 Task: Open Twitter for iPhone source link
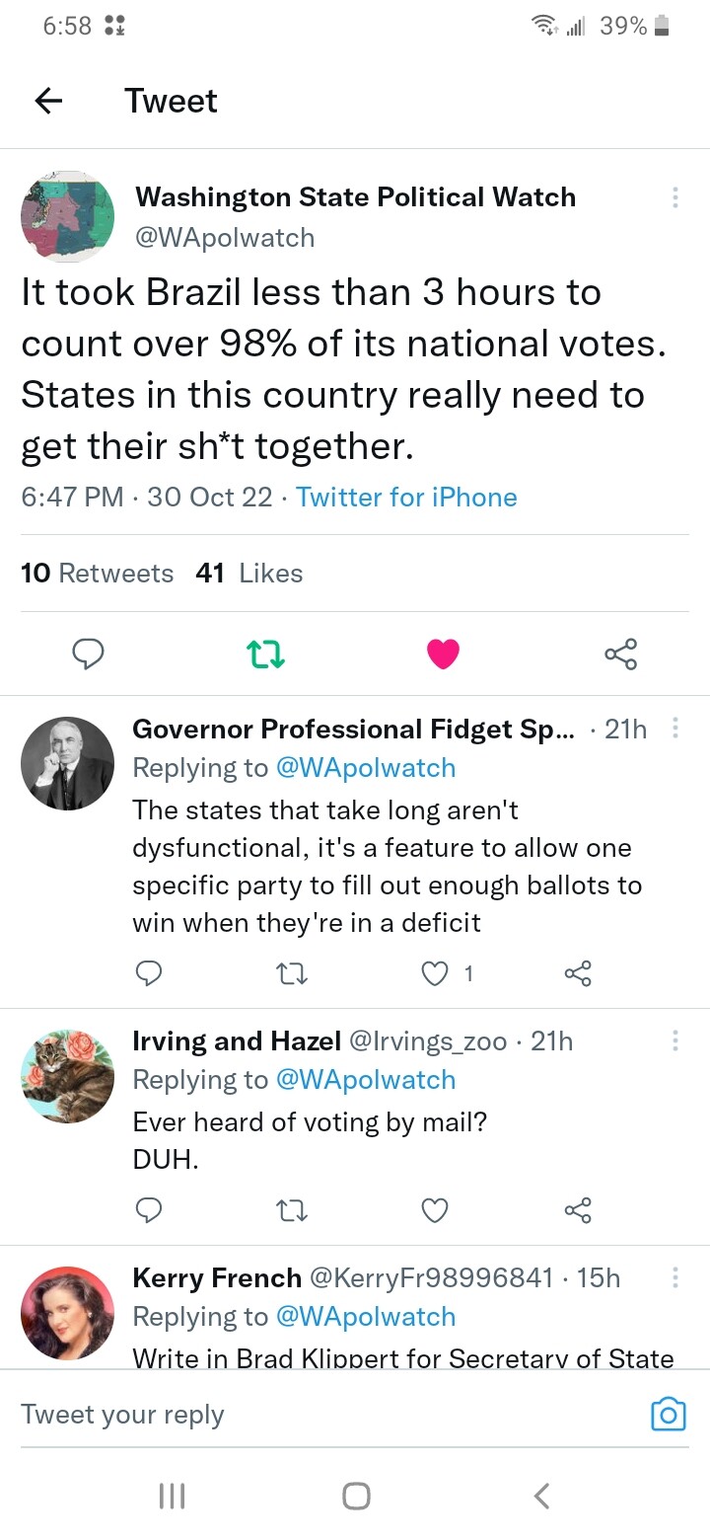click(406, 497)
